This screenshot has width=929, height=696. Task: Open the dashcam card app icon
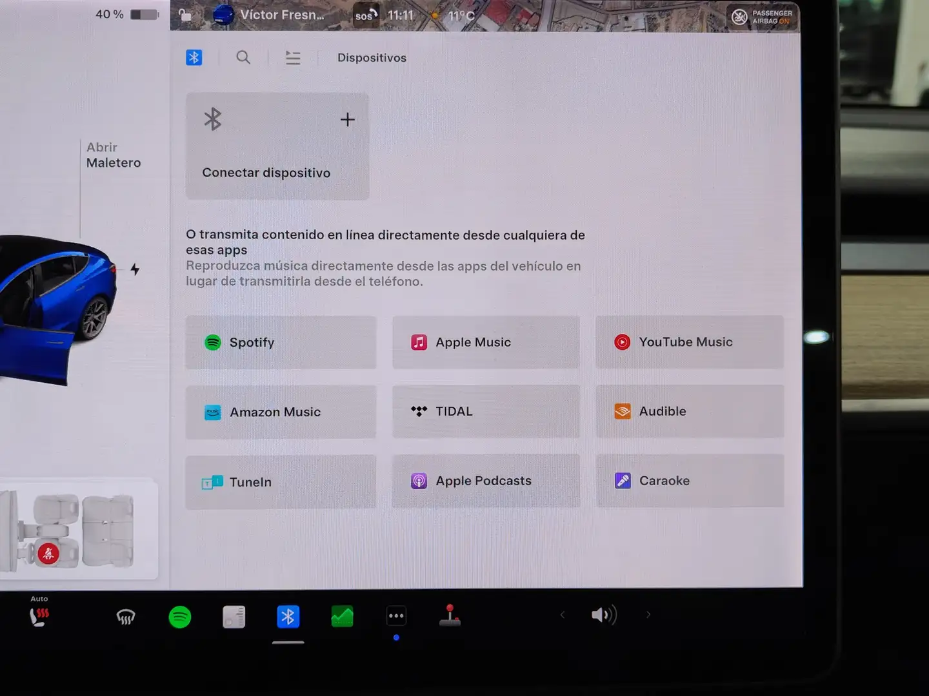tap(234, 617)
